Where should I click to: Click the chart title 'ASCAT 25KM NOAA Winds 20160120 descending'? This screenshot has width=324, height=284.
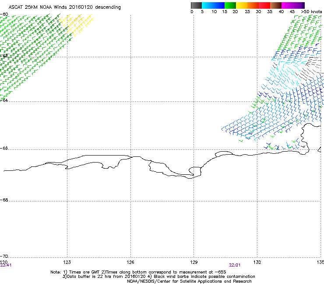pos(64,7)
